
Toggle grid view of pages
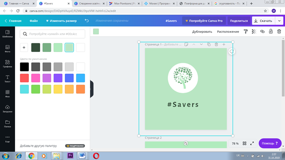click(x=245, y=144)
